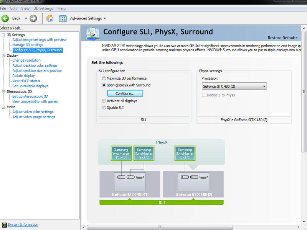This screenshot has height=230, width=307.
Task: Click the Advanced Settings view icon
Action: [x=63, y=18]
